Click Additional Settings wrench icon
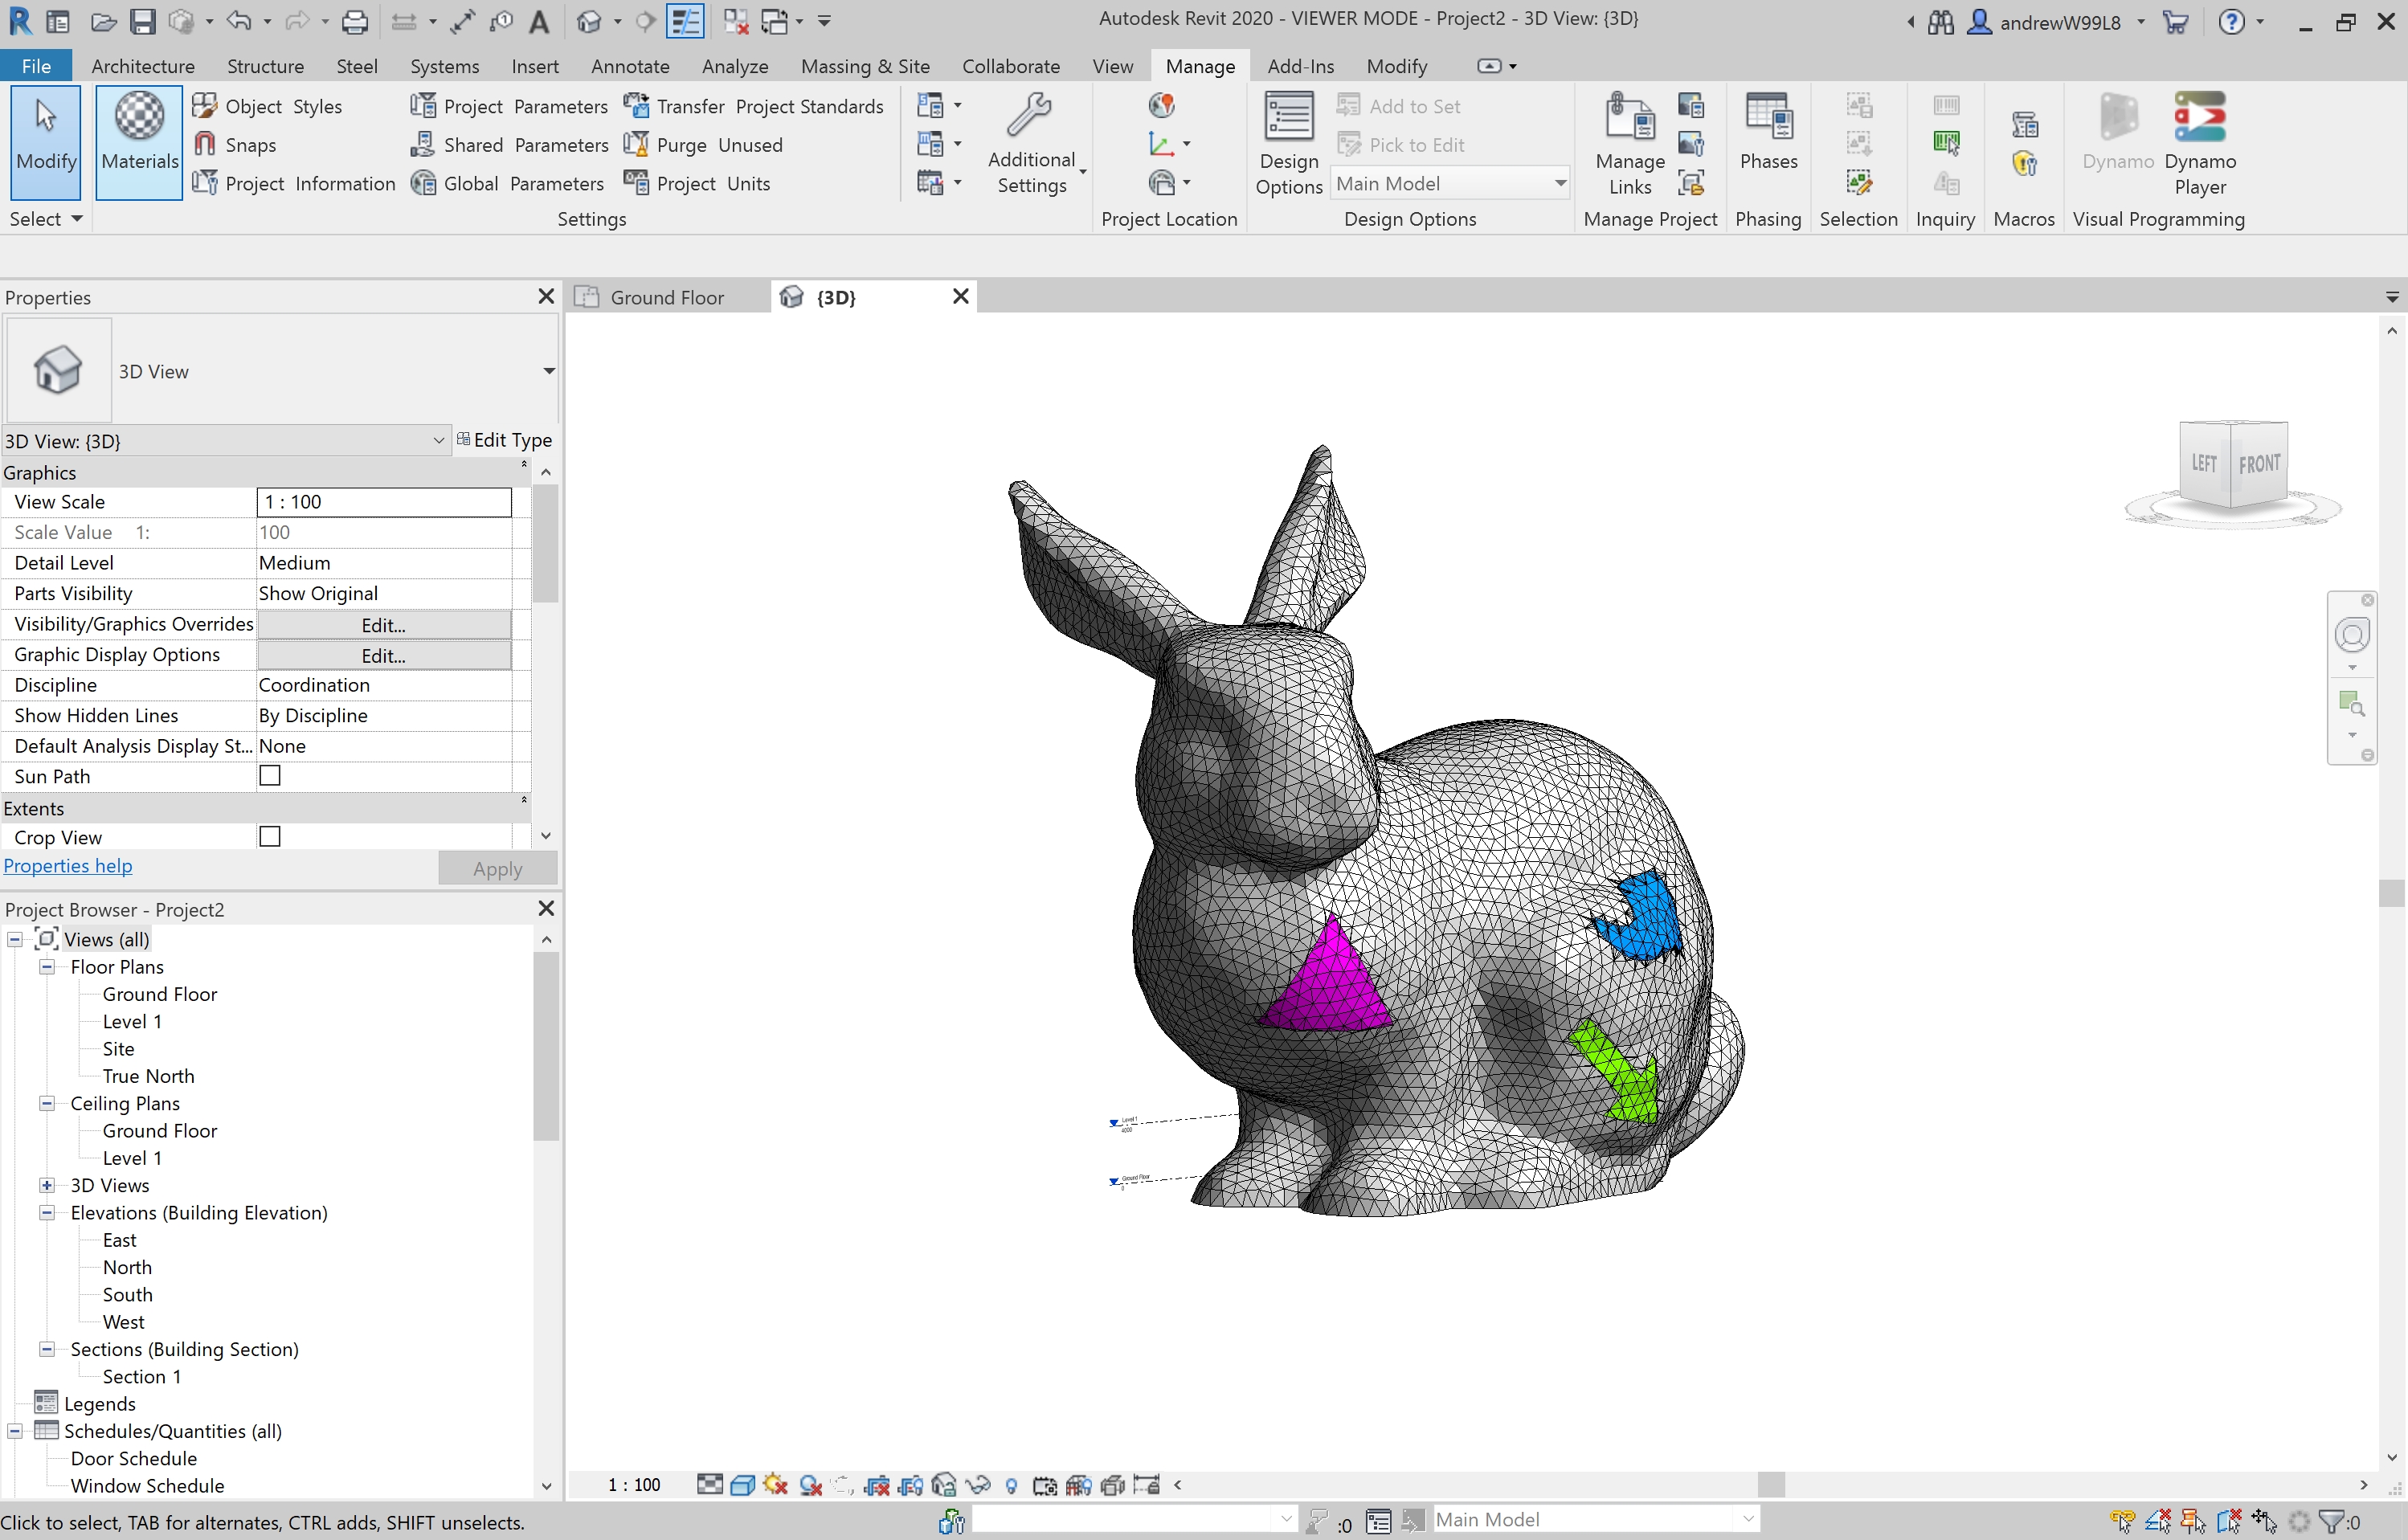Image resolution: width=2408 pixels, height=1540 pixels. click(x=1029, y=115)
